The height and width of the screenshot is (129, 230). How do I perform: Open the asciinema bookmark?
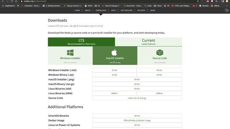31,6
